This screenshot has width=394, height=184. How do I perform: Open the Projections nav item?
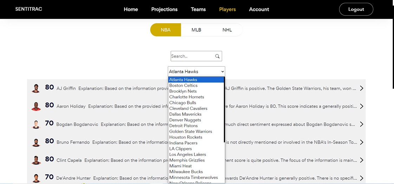coord(164,9)
